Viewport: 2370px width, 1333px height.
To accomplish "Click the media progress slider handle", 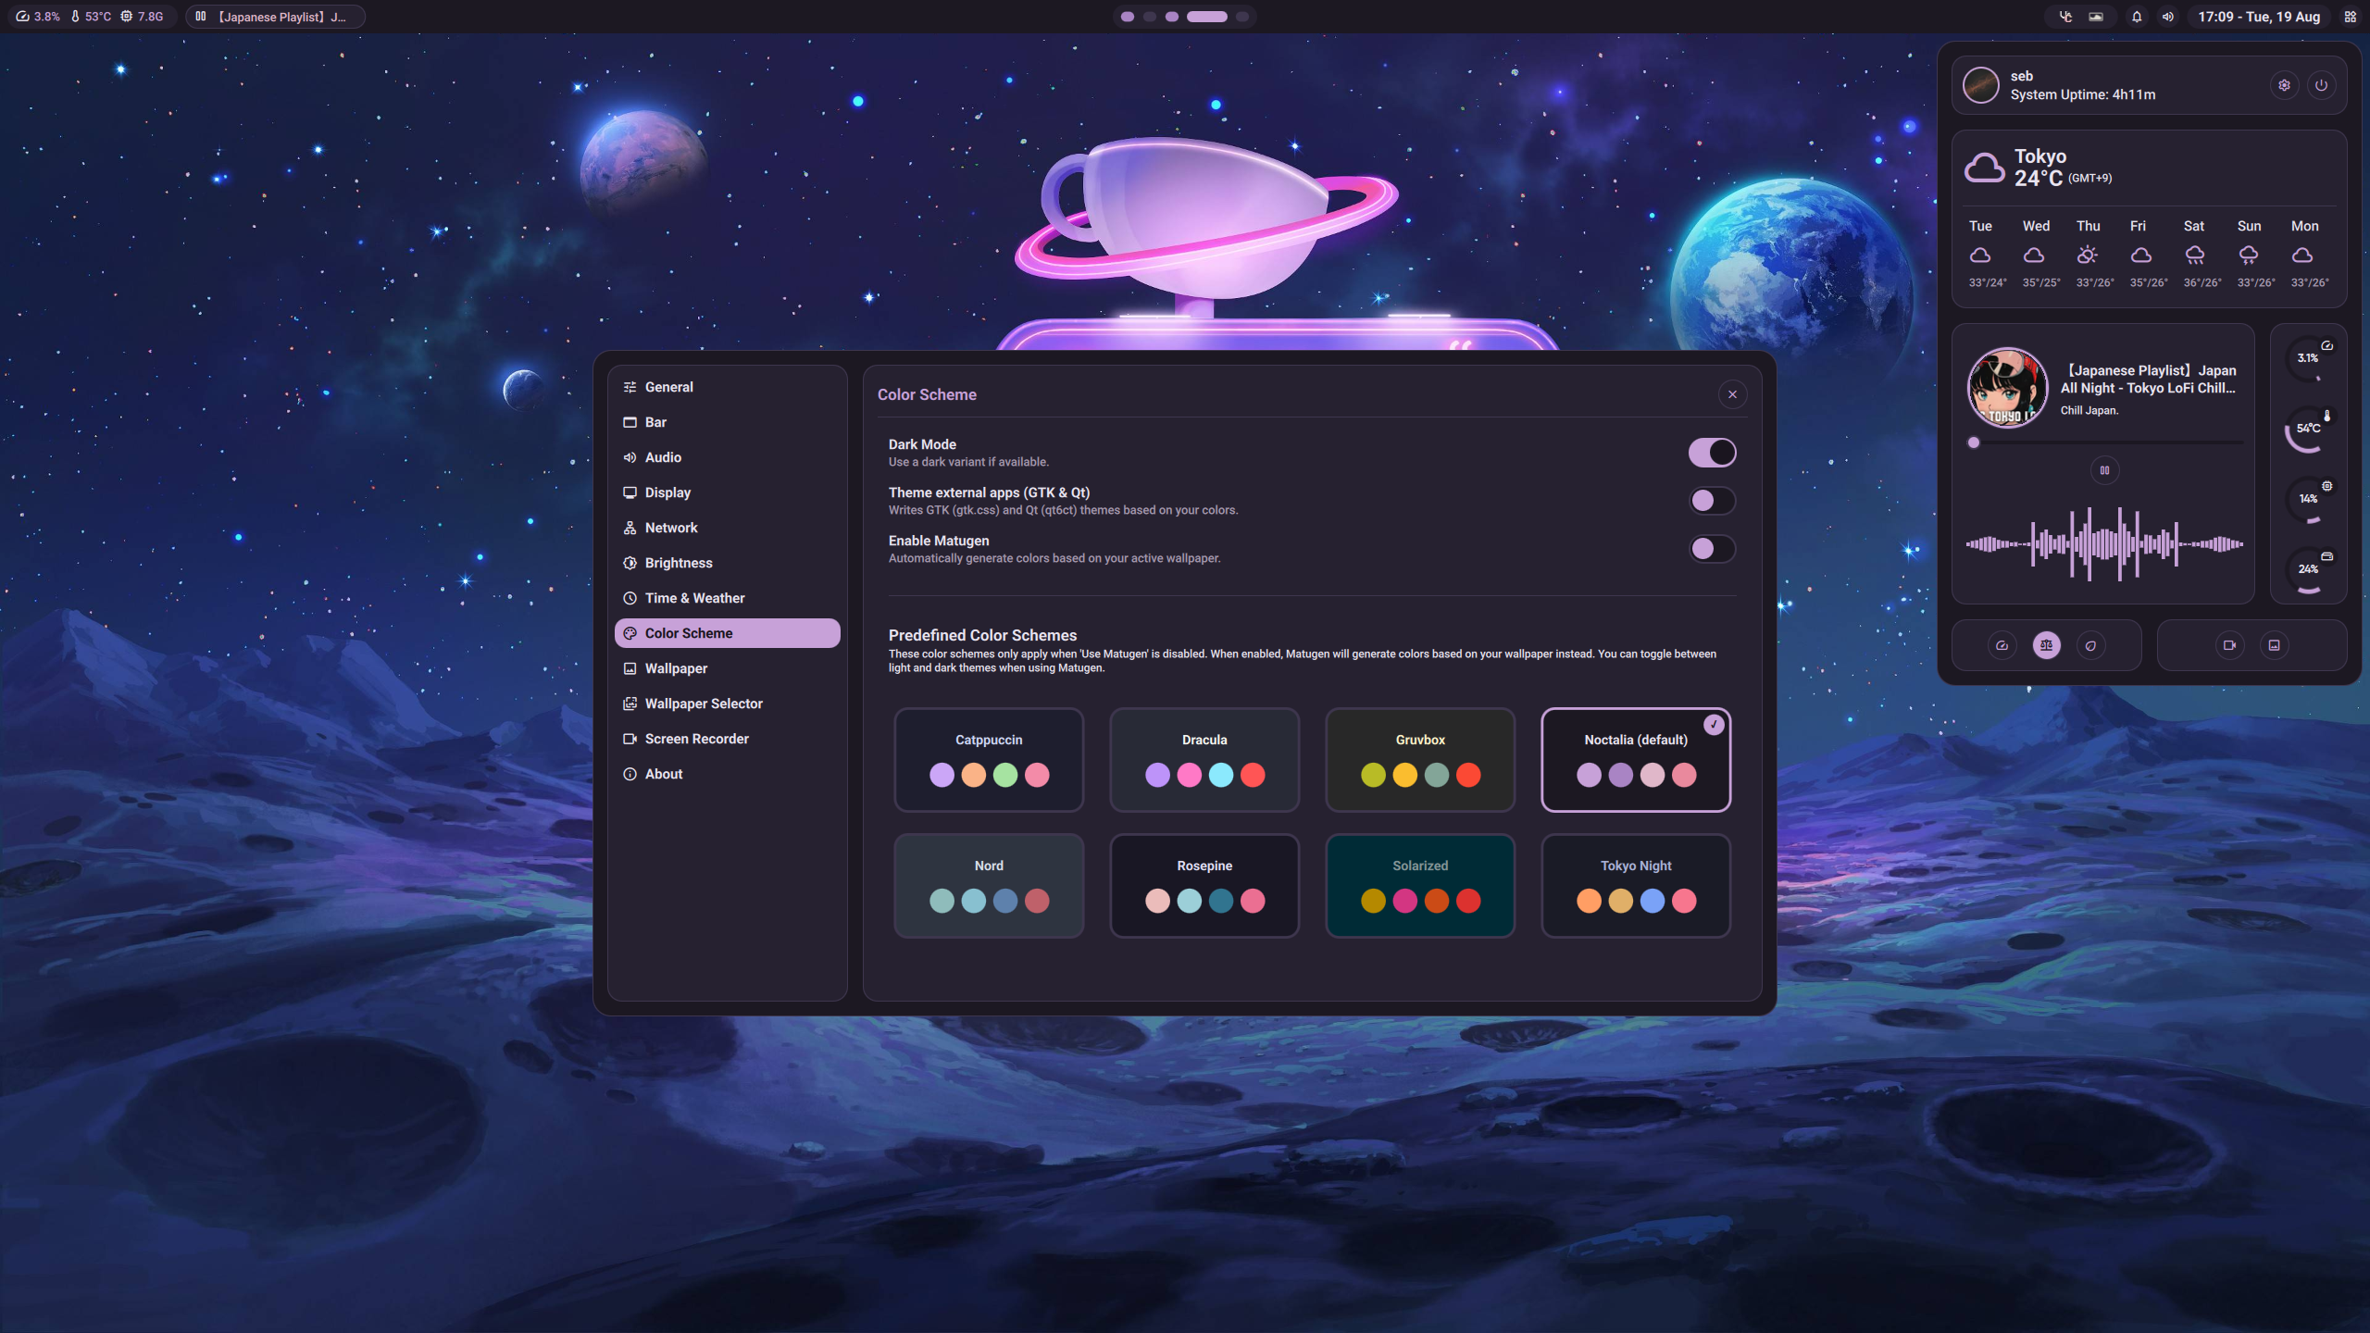I will pyautogui.click(x=1974, y=442).
